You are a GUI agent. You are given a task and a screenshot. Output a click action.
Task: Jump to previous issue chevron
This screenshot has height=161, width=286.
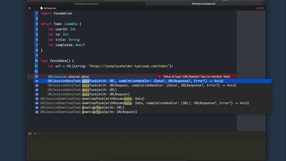pyautogui.click(x=257, y=8)
